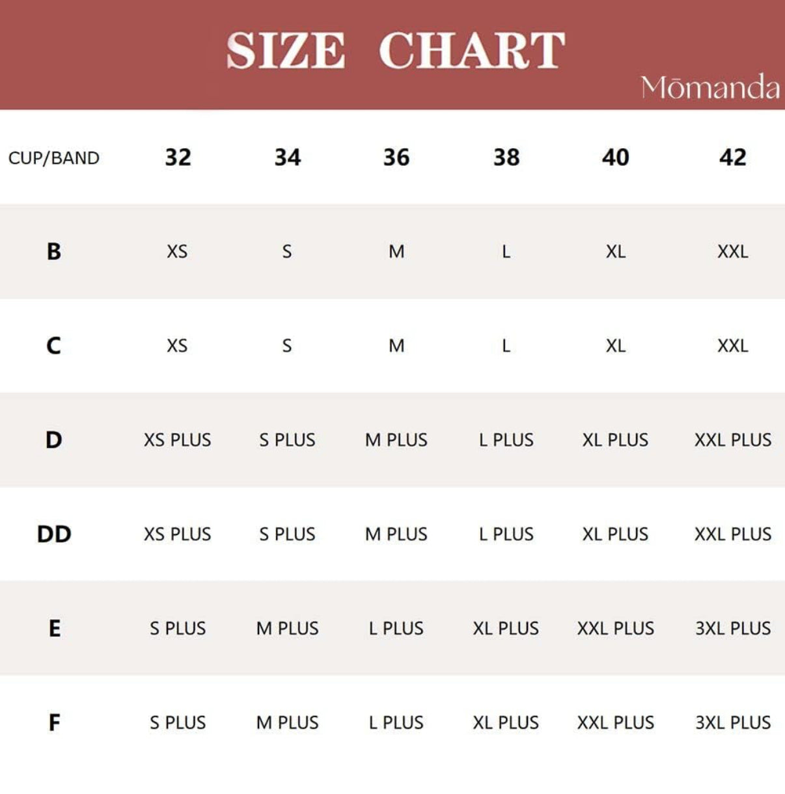Click the D cup row label
785x794 pixels.
tap(54, 440)
